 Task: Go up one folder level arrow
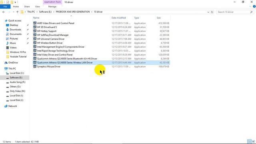pos(18,12)
